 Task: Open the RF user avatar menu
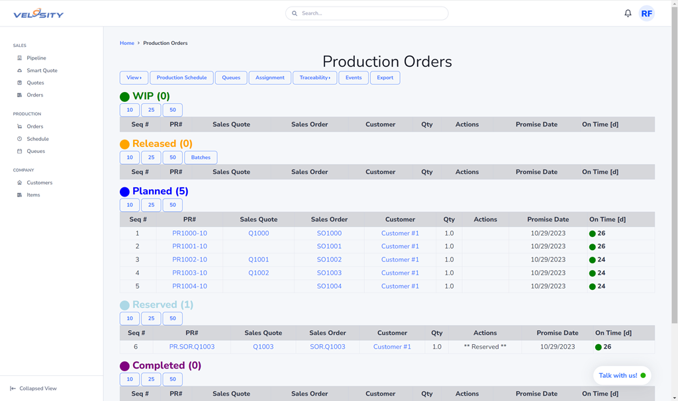646,13
